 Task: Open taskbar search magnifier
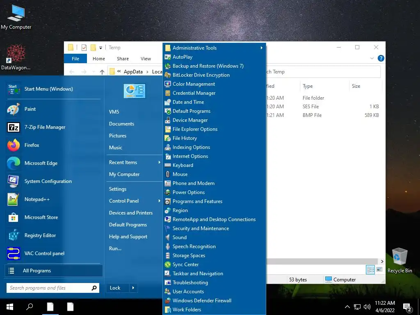coord(30,307)
